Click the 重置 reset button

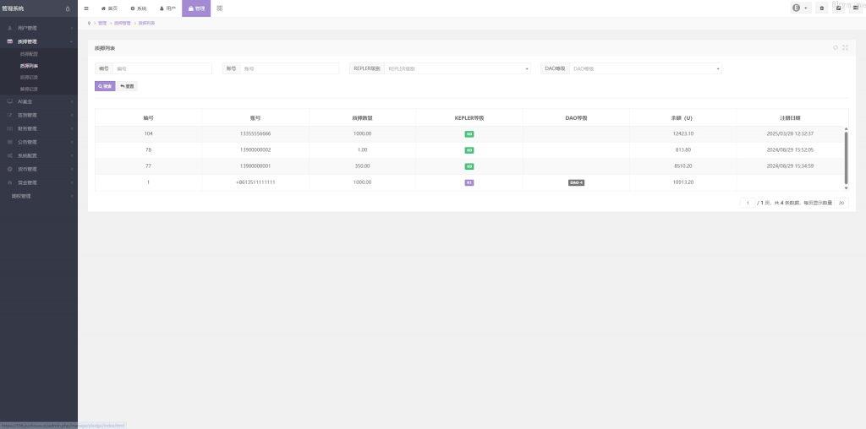tap(126, 86)
